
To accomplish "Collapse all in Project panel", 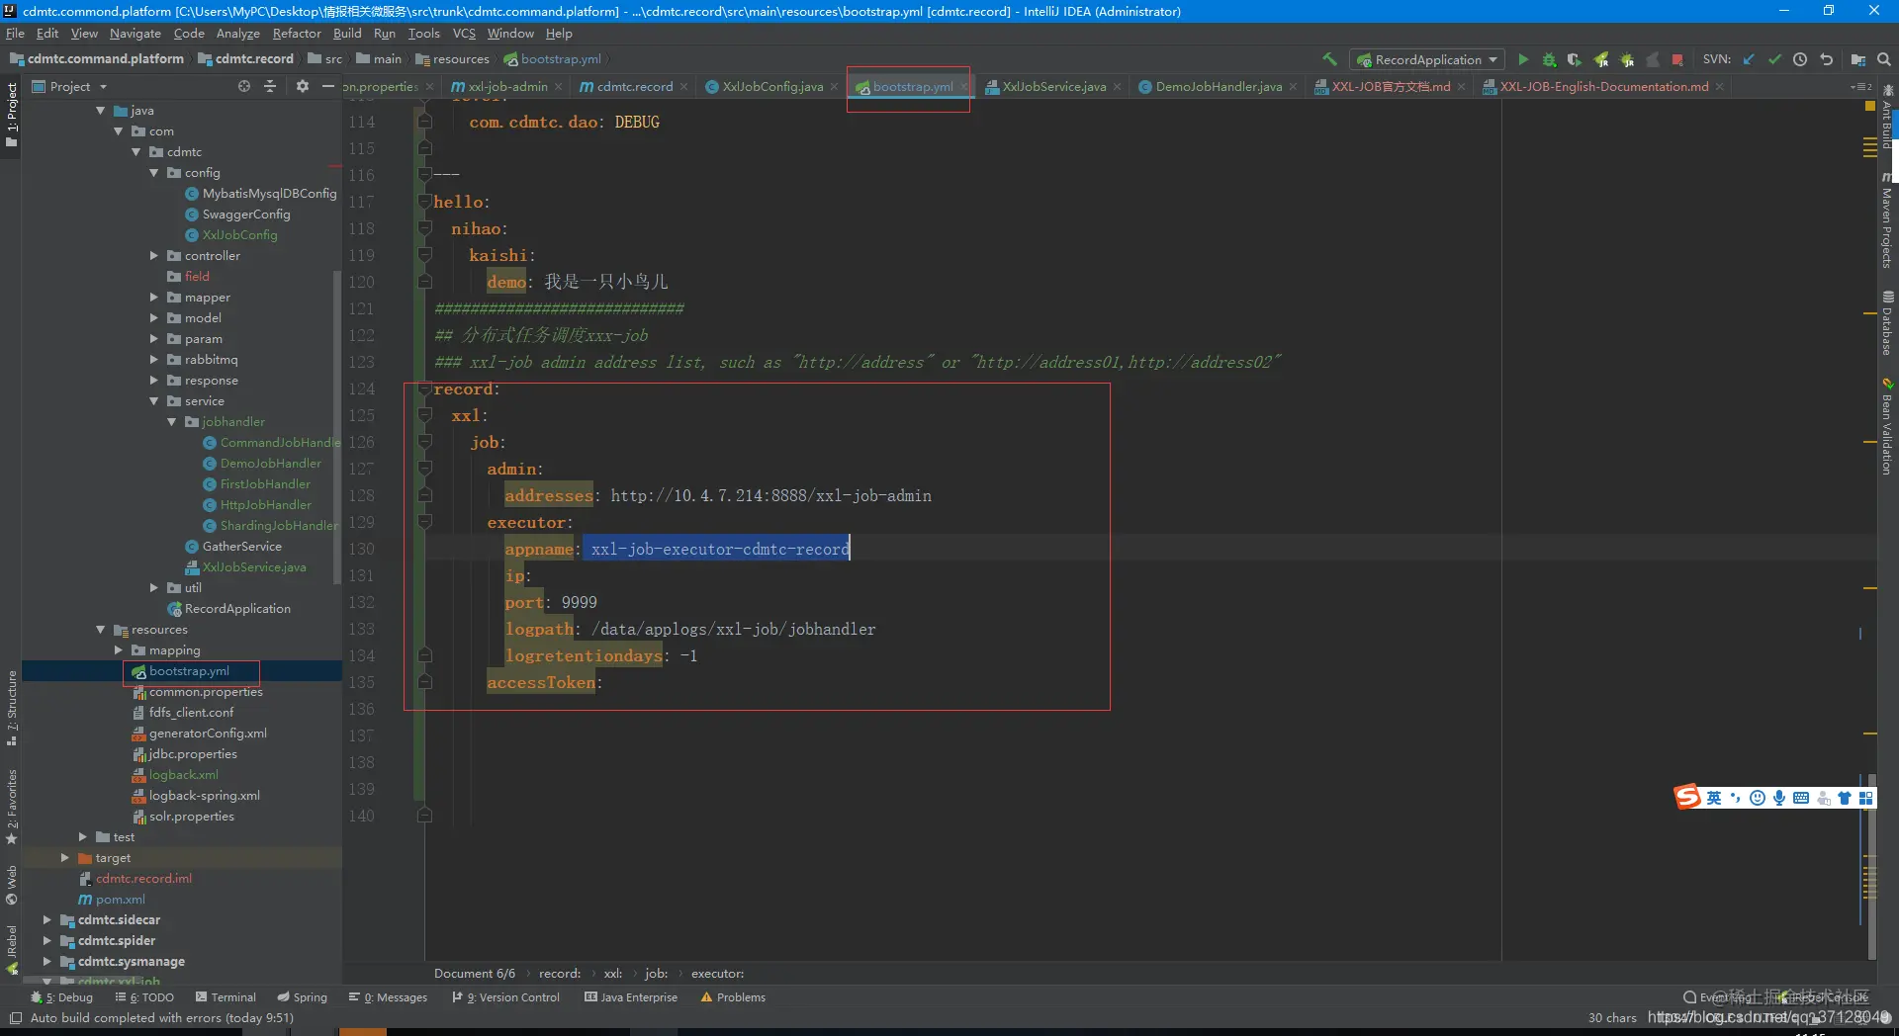I will (270, 87).
